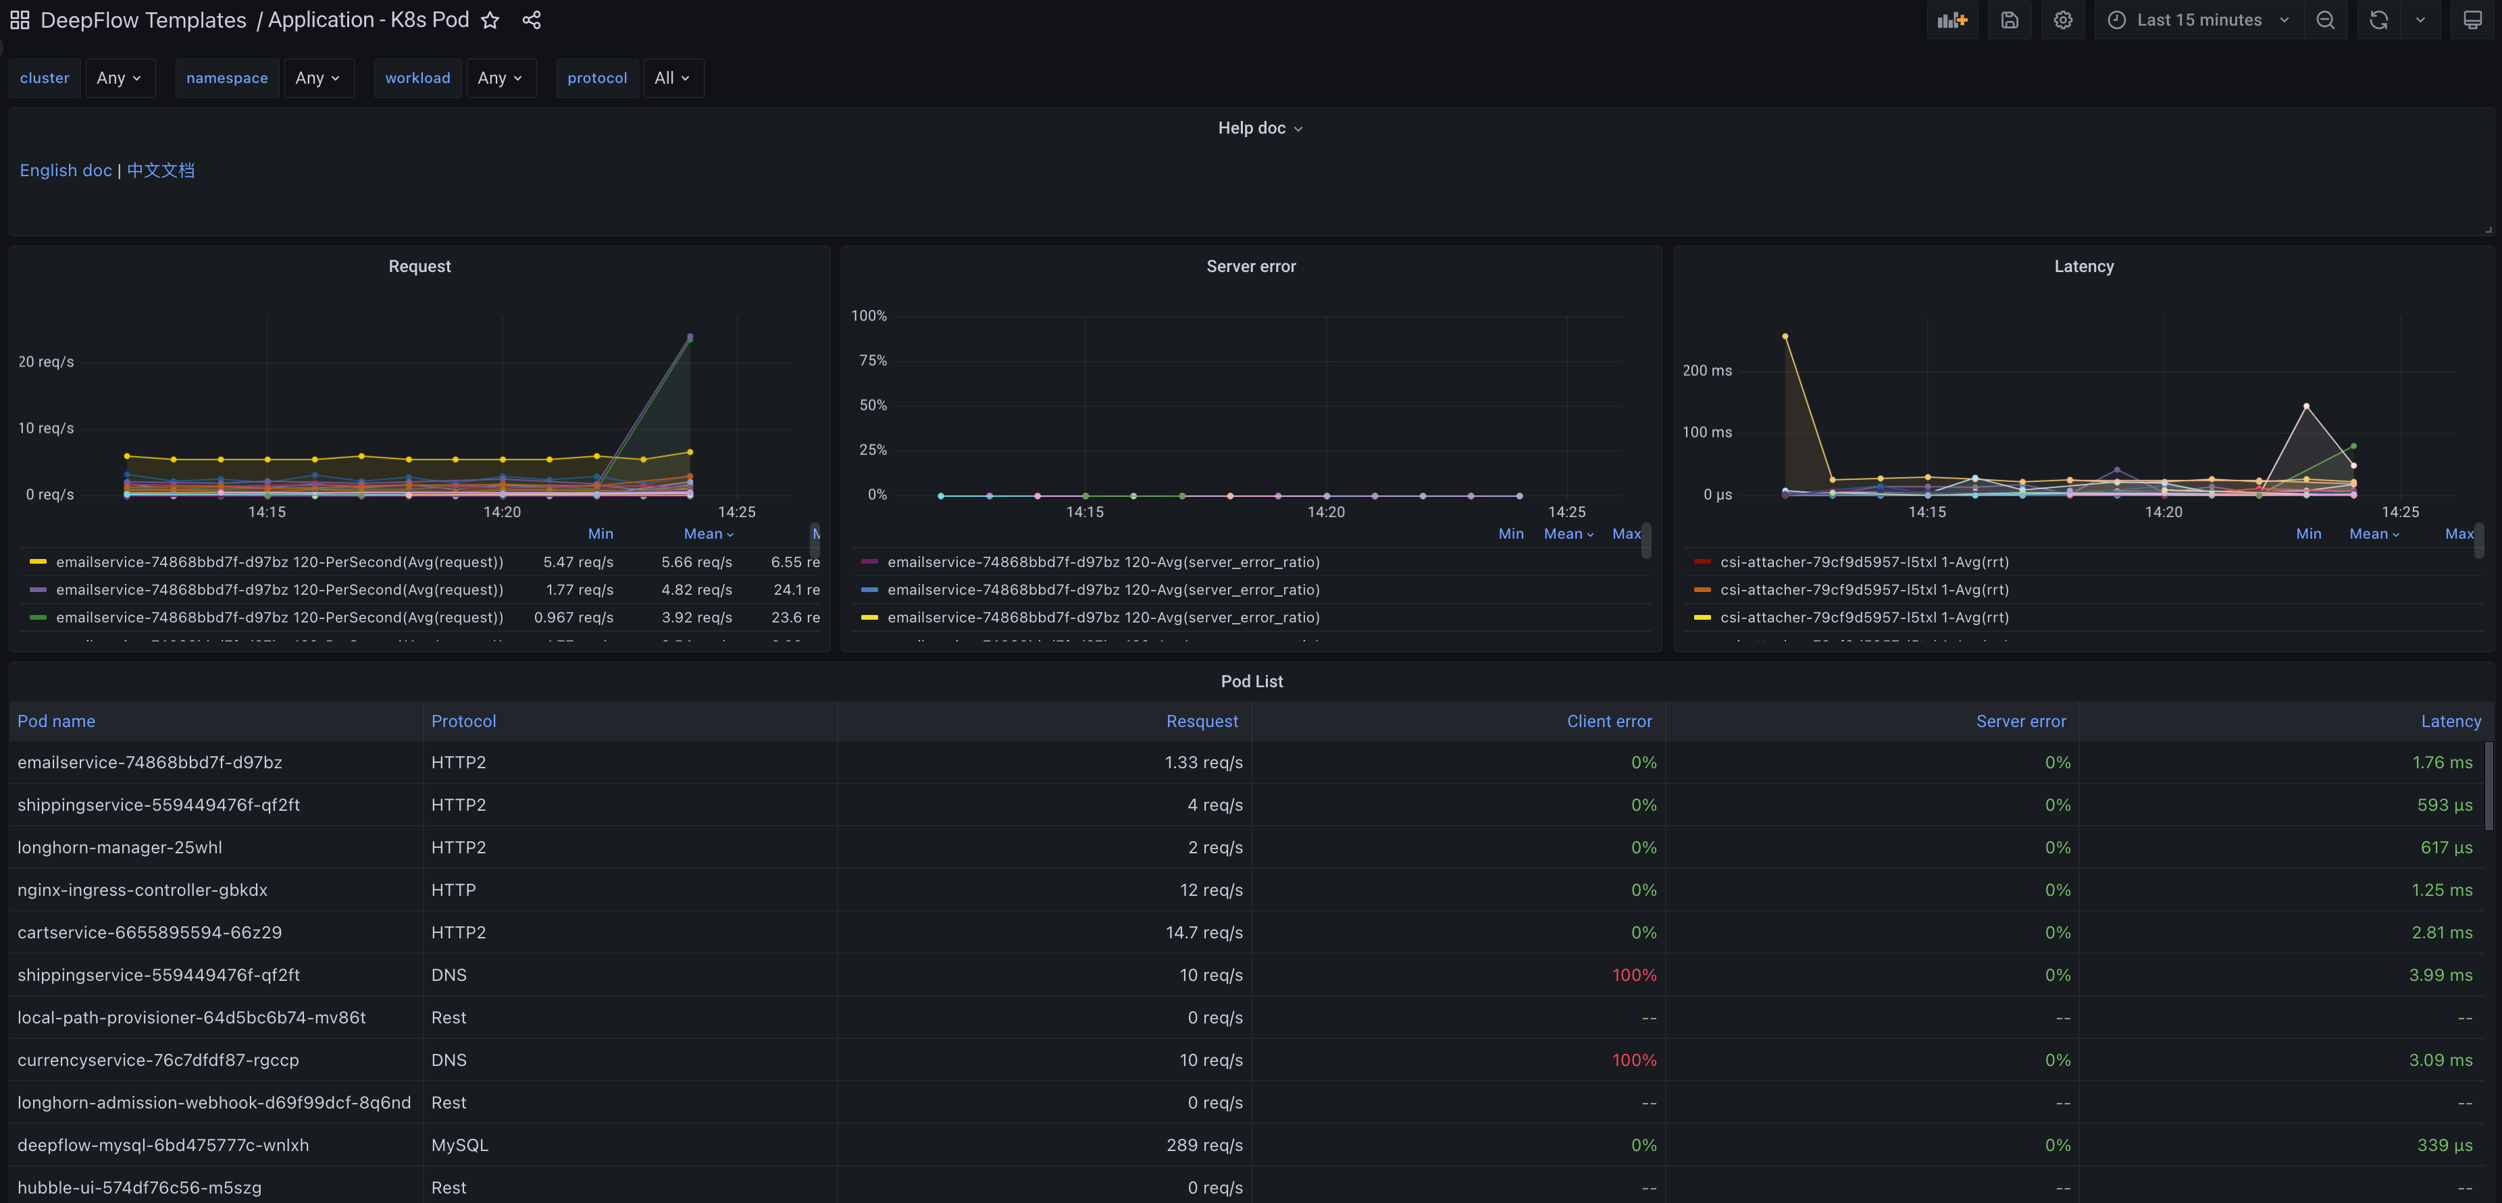Sort Pod List by Pod name header

[56, 722]
